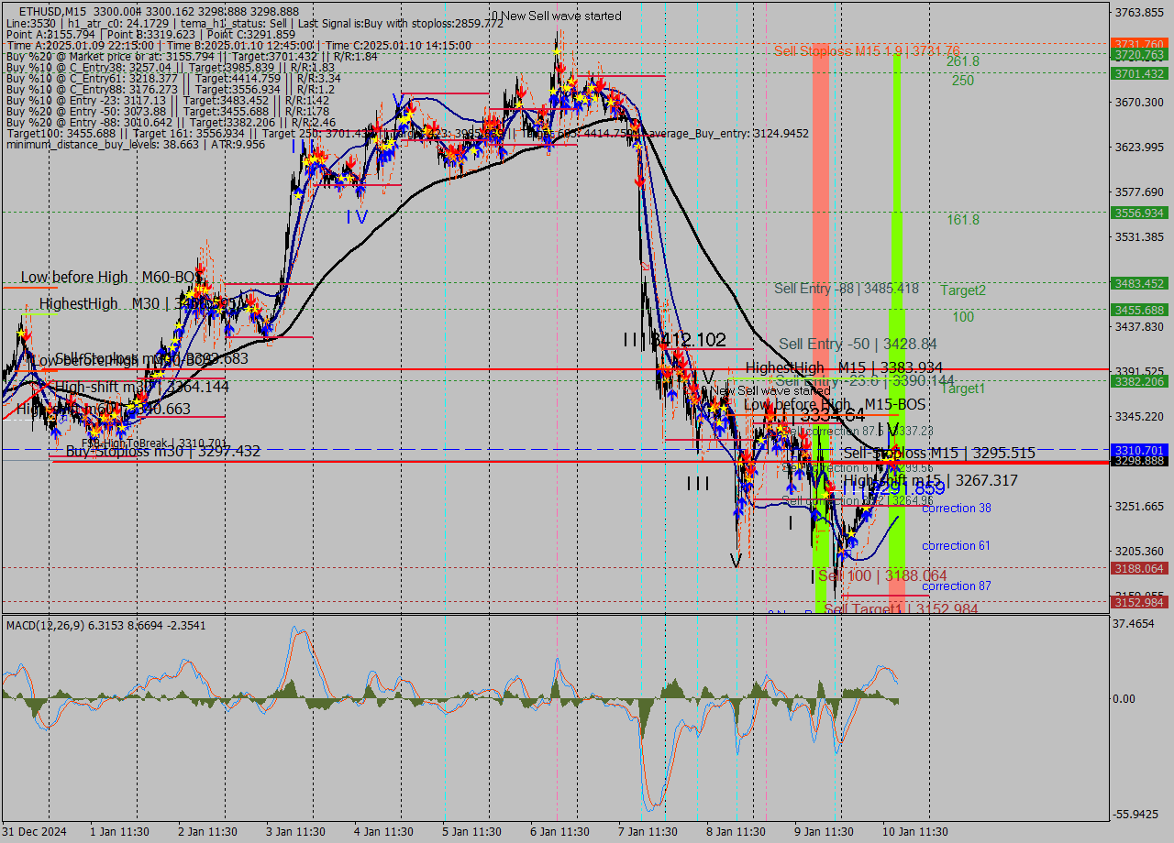Click the -55.9425 MACD scale value

[x=1135, y=814]
